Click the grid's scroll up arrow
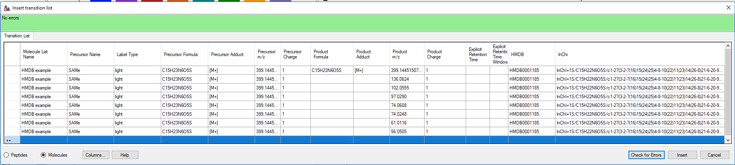 728,46
